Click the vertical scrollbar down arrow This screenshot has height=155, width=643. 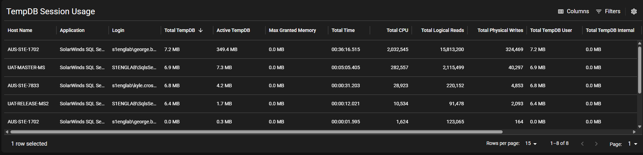coord(640,127)
